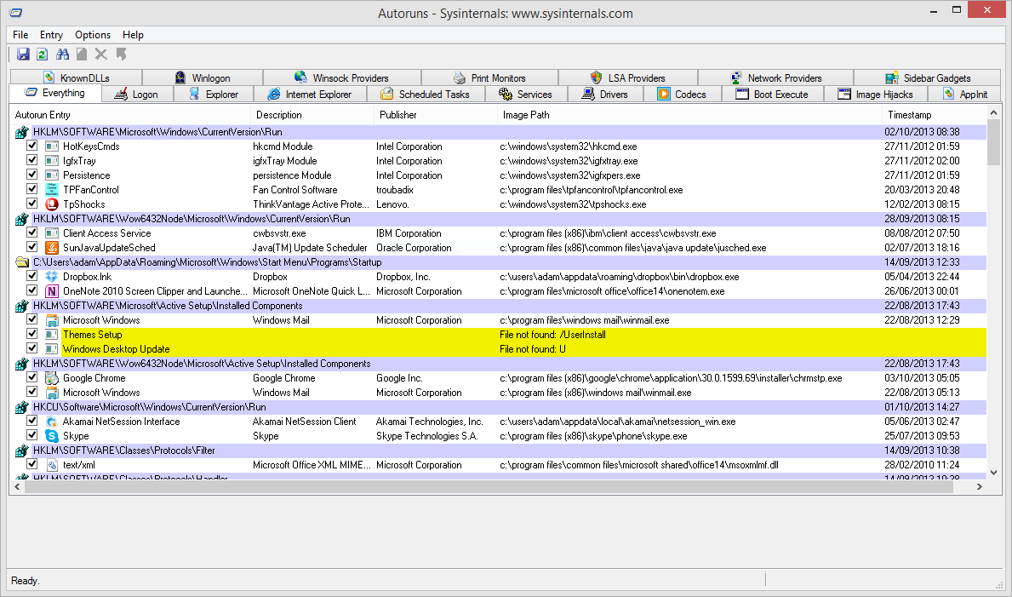Switch to the Scheduled Tasks tab
This screenshot has width=1012, height=597.
(426, 95)
